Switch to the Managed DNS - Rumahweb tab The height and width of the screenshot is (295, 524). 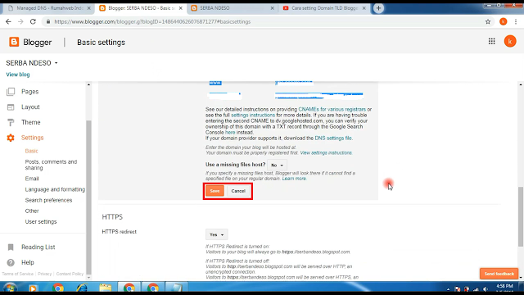49,8
